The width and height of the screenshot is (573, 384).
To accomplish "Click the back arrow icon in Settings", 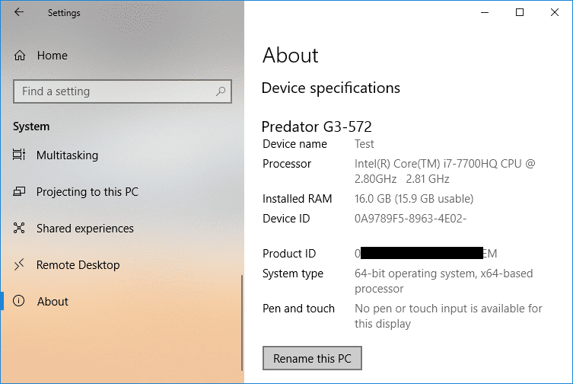I will pos(18,12).
